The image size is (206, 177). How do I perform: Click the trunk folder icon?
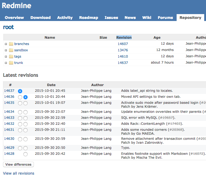[11, 63]
